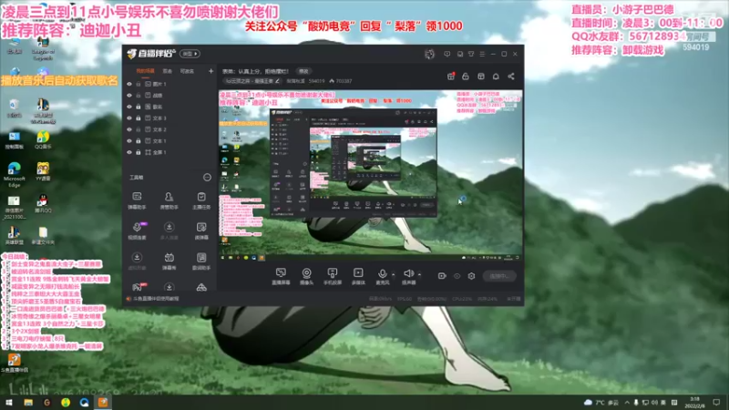The height and width of the screenshot is (410, 729).
Task: Open QQ音乐 desktop shortcut
Action: point(43,140)
